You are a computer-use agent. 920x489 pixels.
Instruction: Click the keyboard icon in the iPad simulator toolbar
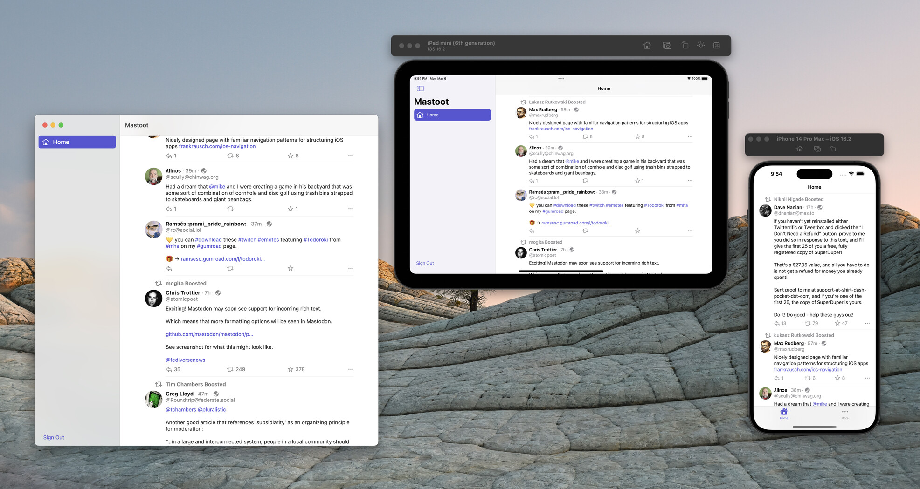click(717, 46)
